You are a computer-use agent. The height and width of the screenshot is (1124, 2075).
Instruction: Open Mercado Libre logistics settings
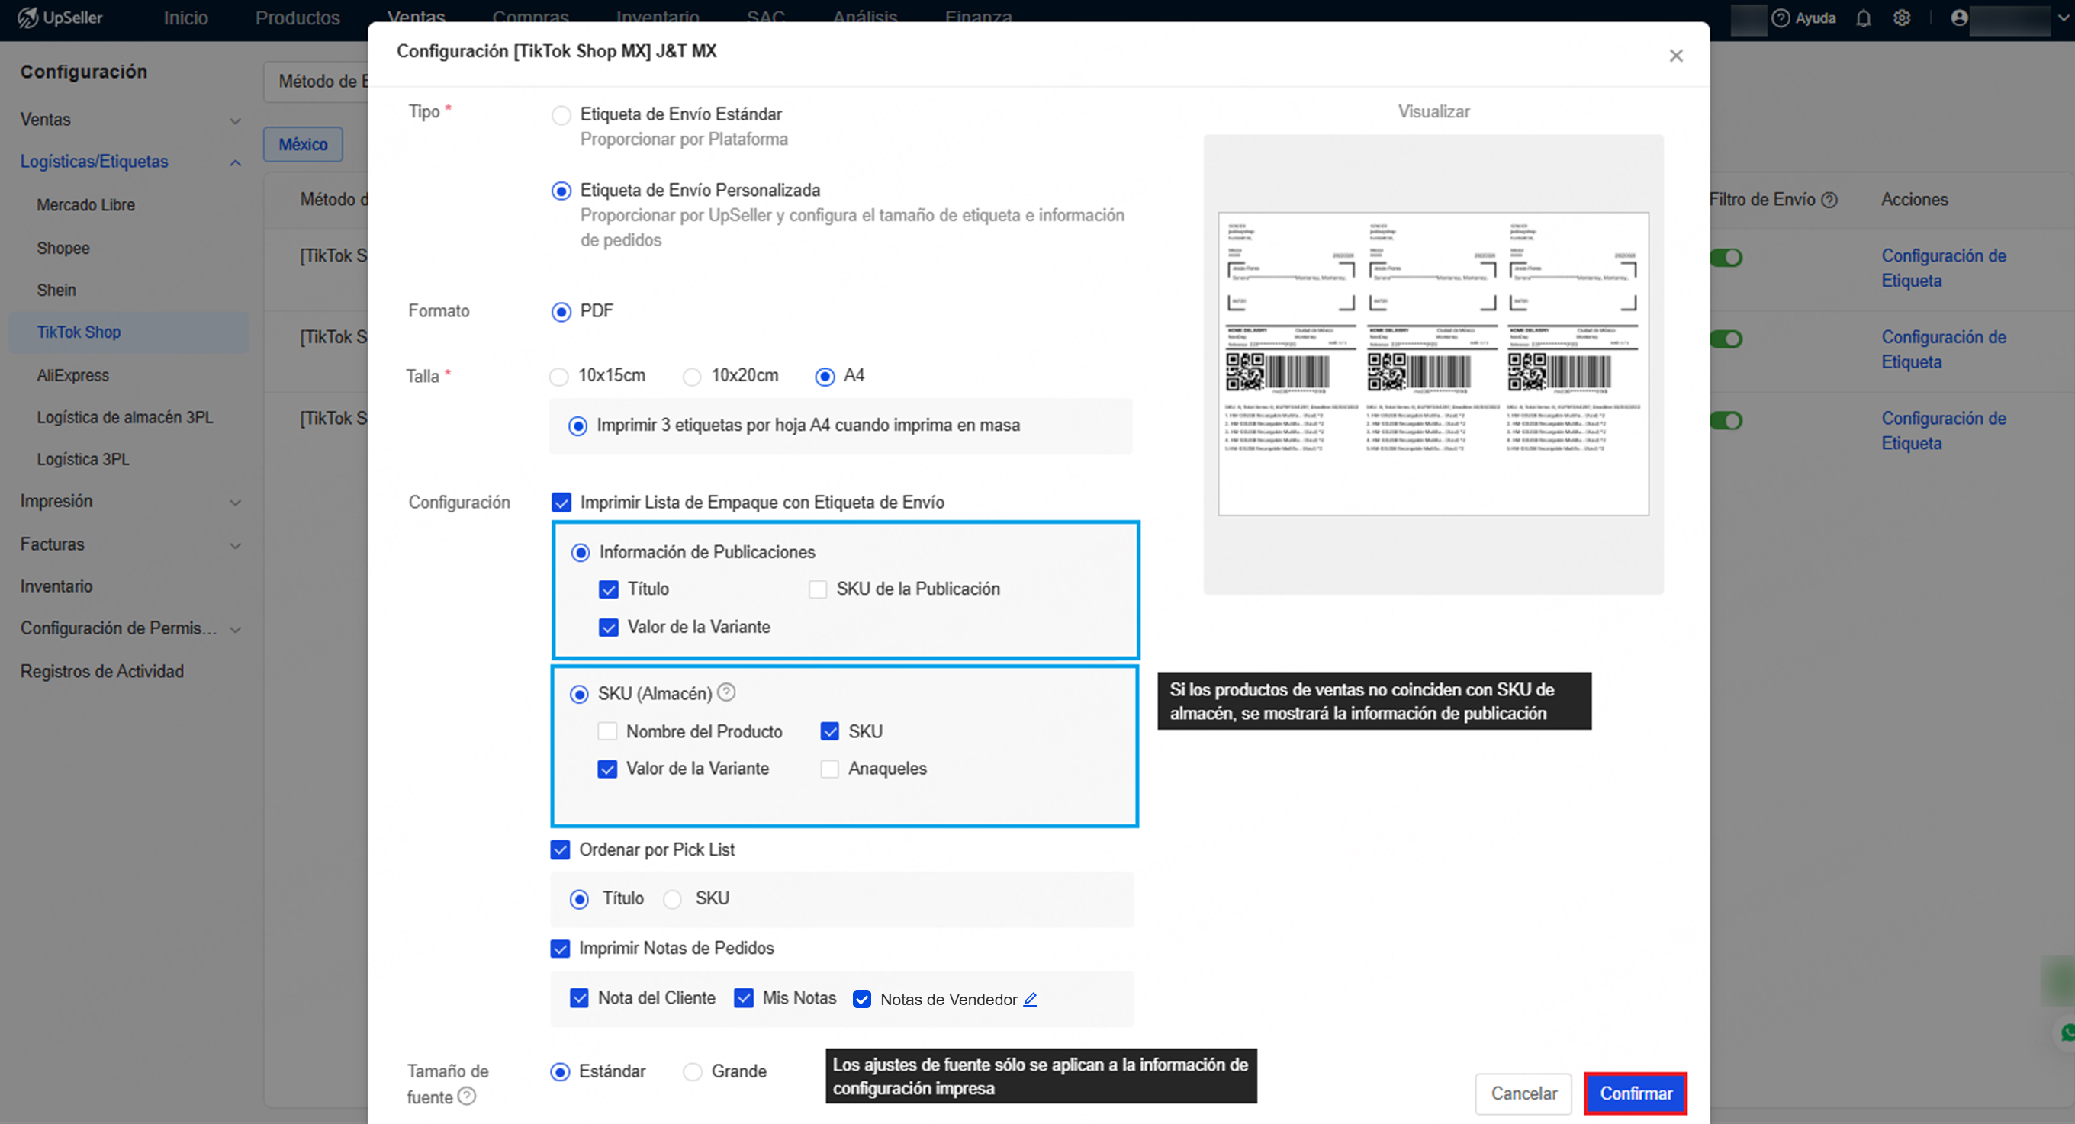[85, 205]
